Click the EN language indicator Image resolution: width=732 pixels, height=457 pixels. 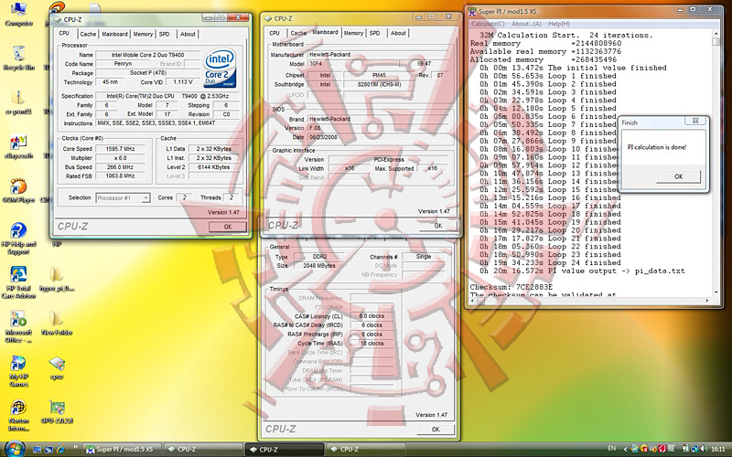click(x=611, y=449)
